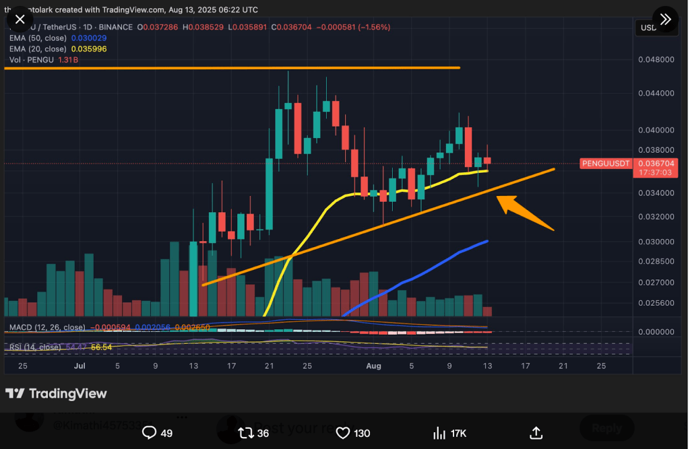Select the Jul marker on time axis

pyautogui.click(x=80, y=366)
